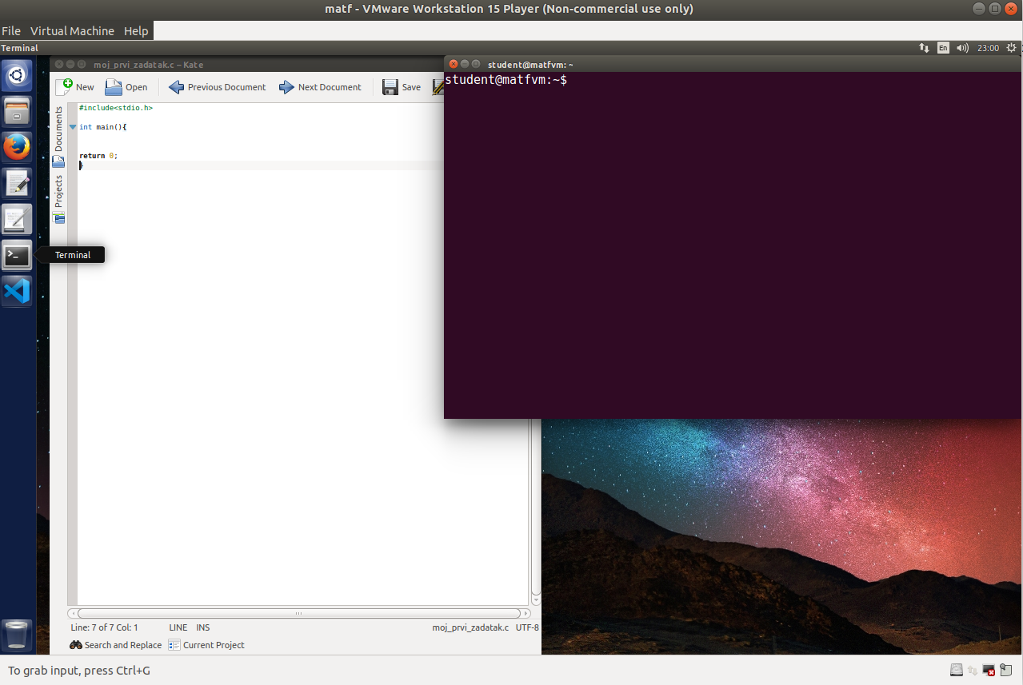Click the Terminal launcher icon

[x=17, y=256]
